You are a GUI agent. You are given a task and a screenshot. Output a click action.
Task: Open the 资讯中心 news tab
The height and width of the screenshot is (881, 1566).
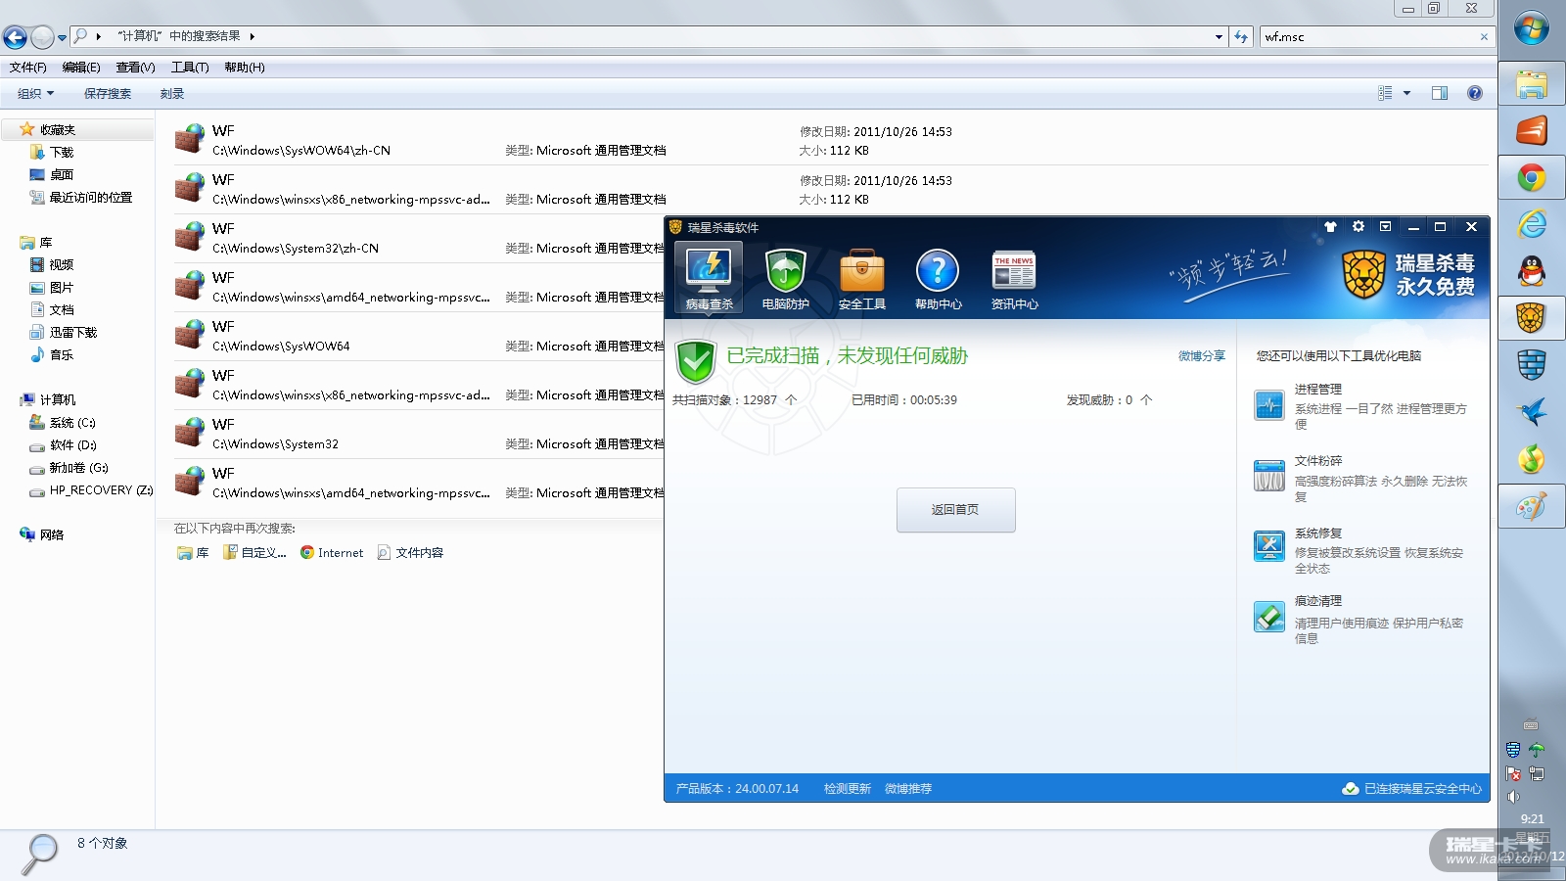pos(1014,277)
